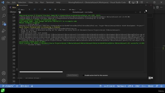The image size is (165, 93).
Task: Select line number 27 in the gutter
Action: point(14,49)
